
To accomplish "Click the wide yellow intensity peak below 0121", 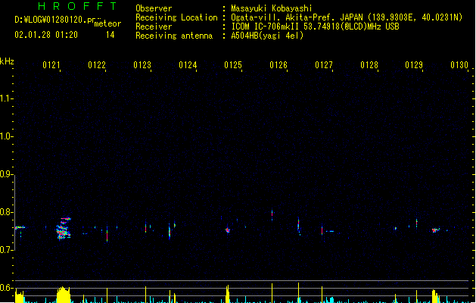I will [x=64, y=295].
